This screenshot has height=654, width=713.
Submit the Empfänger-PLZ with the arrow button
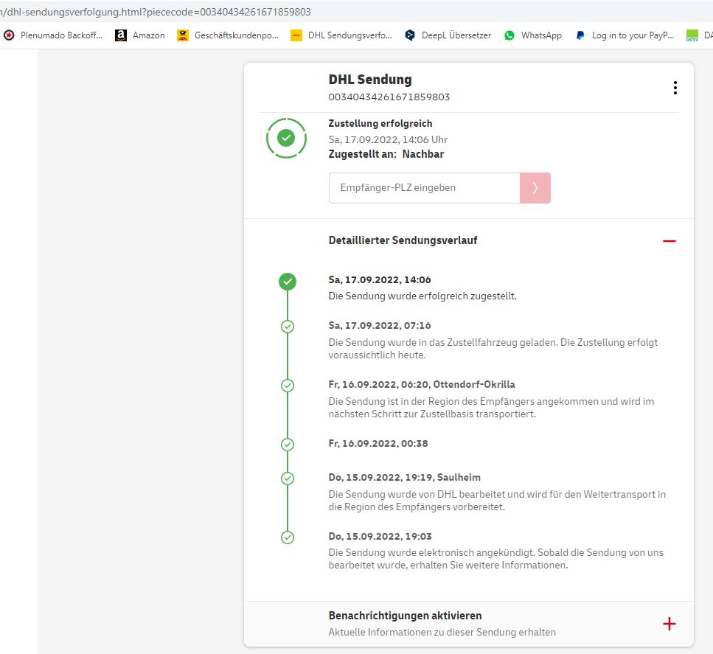(535, 188)
